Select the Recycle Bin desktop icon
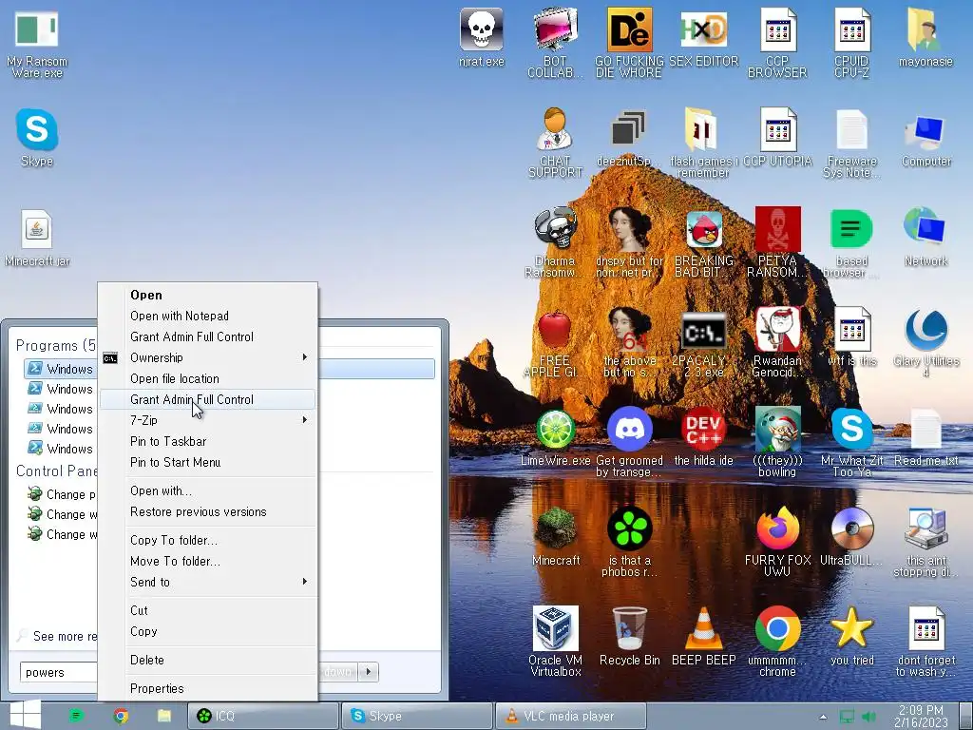 [x=629, y=628]
